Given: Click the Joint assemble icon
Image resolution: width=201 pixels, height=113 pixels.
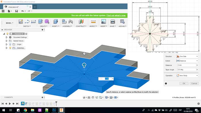Looking at the screenshot, I should tap(71, 22).
